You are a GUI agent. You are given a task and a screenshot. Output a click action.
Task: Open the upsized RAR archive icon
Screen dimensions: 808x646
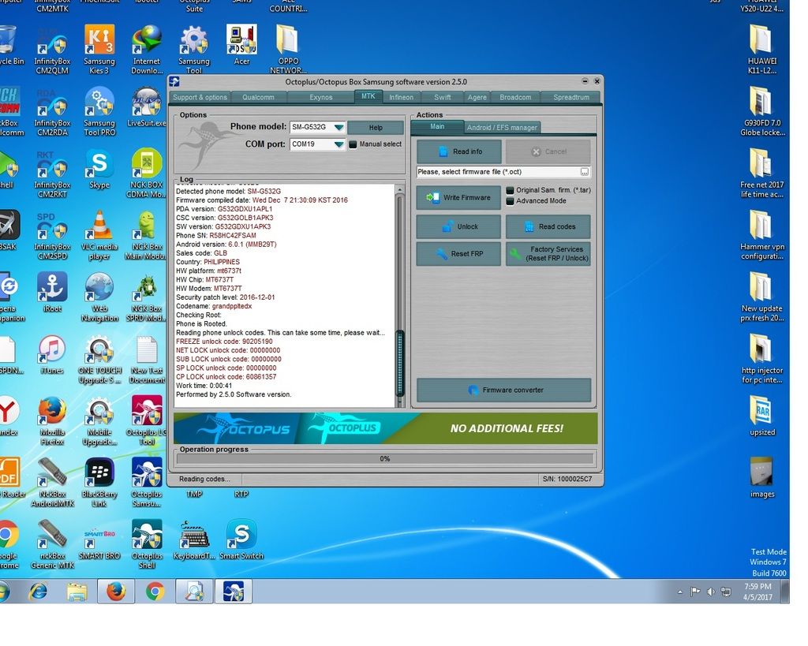[x=761, y=412]
